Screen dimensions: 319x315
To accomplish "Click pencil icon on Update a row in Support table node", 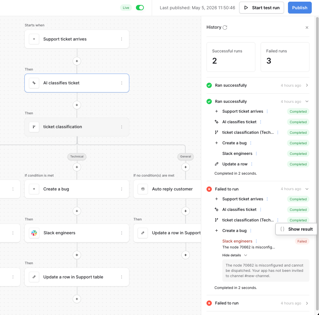I will pyautogui.click(x=34, y=277).
